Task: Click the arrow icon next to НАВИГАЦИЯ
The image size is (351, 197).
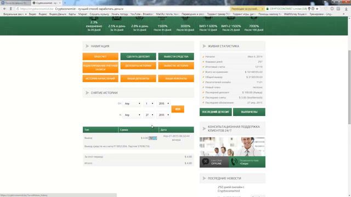Action: (87, 46)
